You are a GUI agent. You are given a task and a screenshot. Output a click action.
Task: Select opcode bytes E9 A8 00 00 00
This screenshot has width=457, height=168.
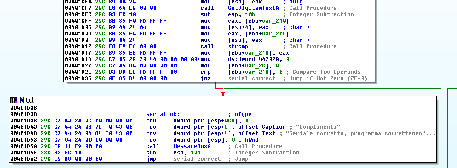[x=78, y=159]
